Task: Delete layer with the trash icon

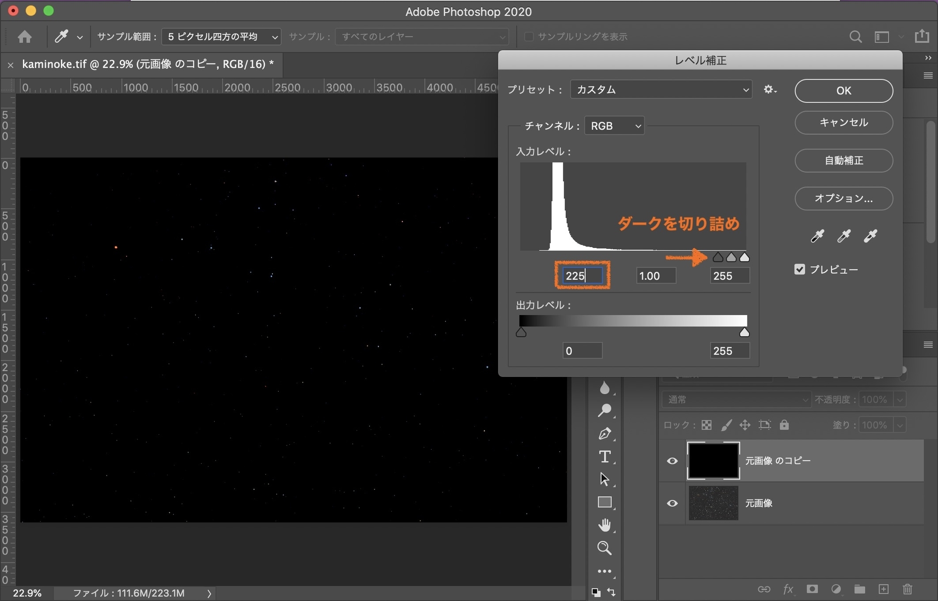Action: pyautogui.click(x=908, y=589)
